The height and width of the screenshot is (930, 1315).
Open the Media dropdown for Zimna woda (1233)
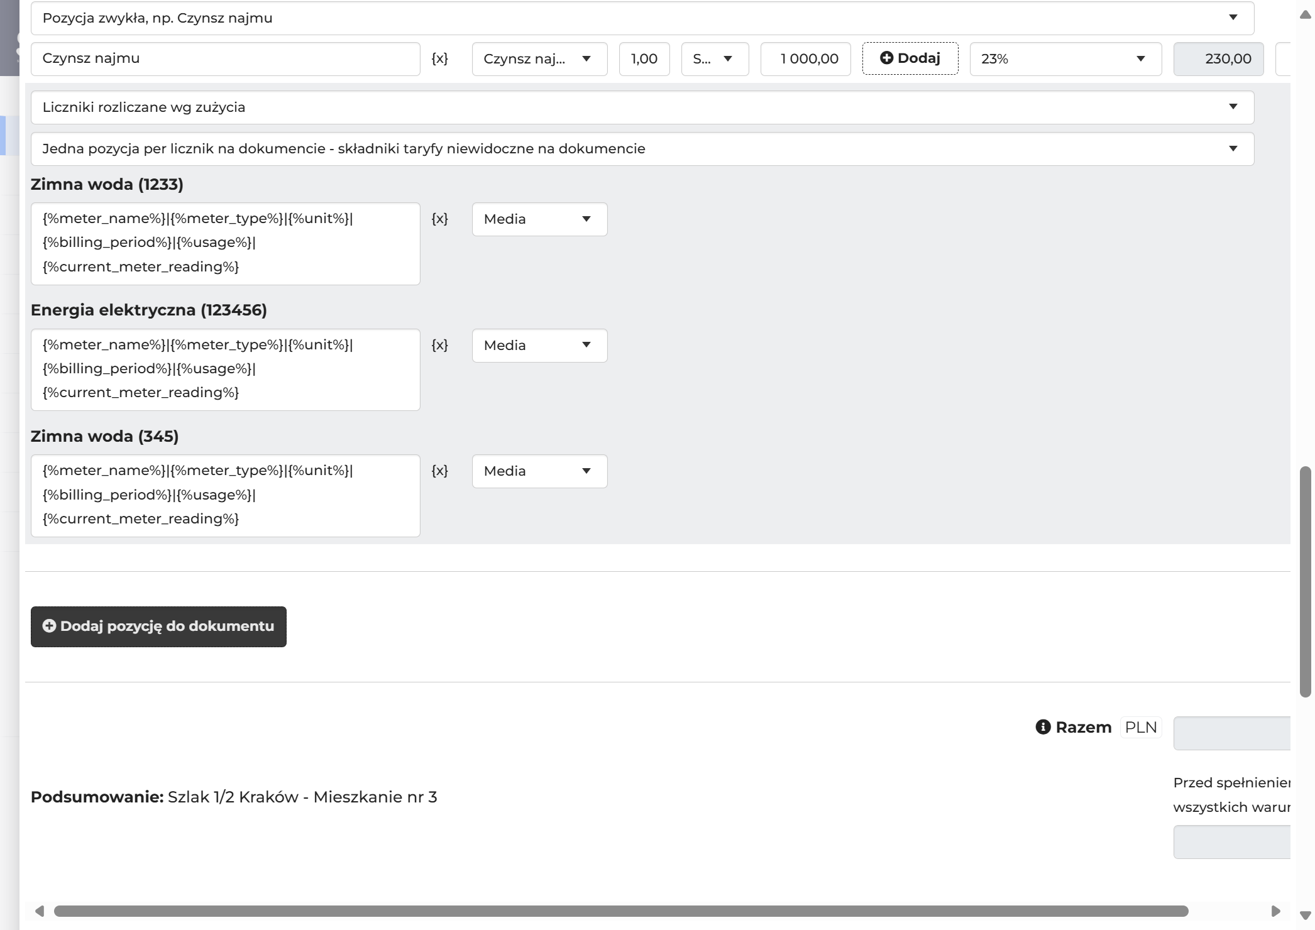pyautogui.click(x=539, y=219)
